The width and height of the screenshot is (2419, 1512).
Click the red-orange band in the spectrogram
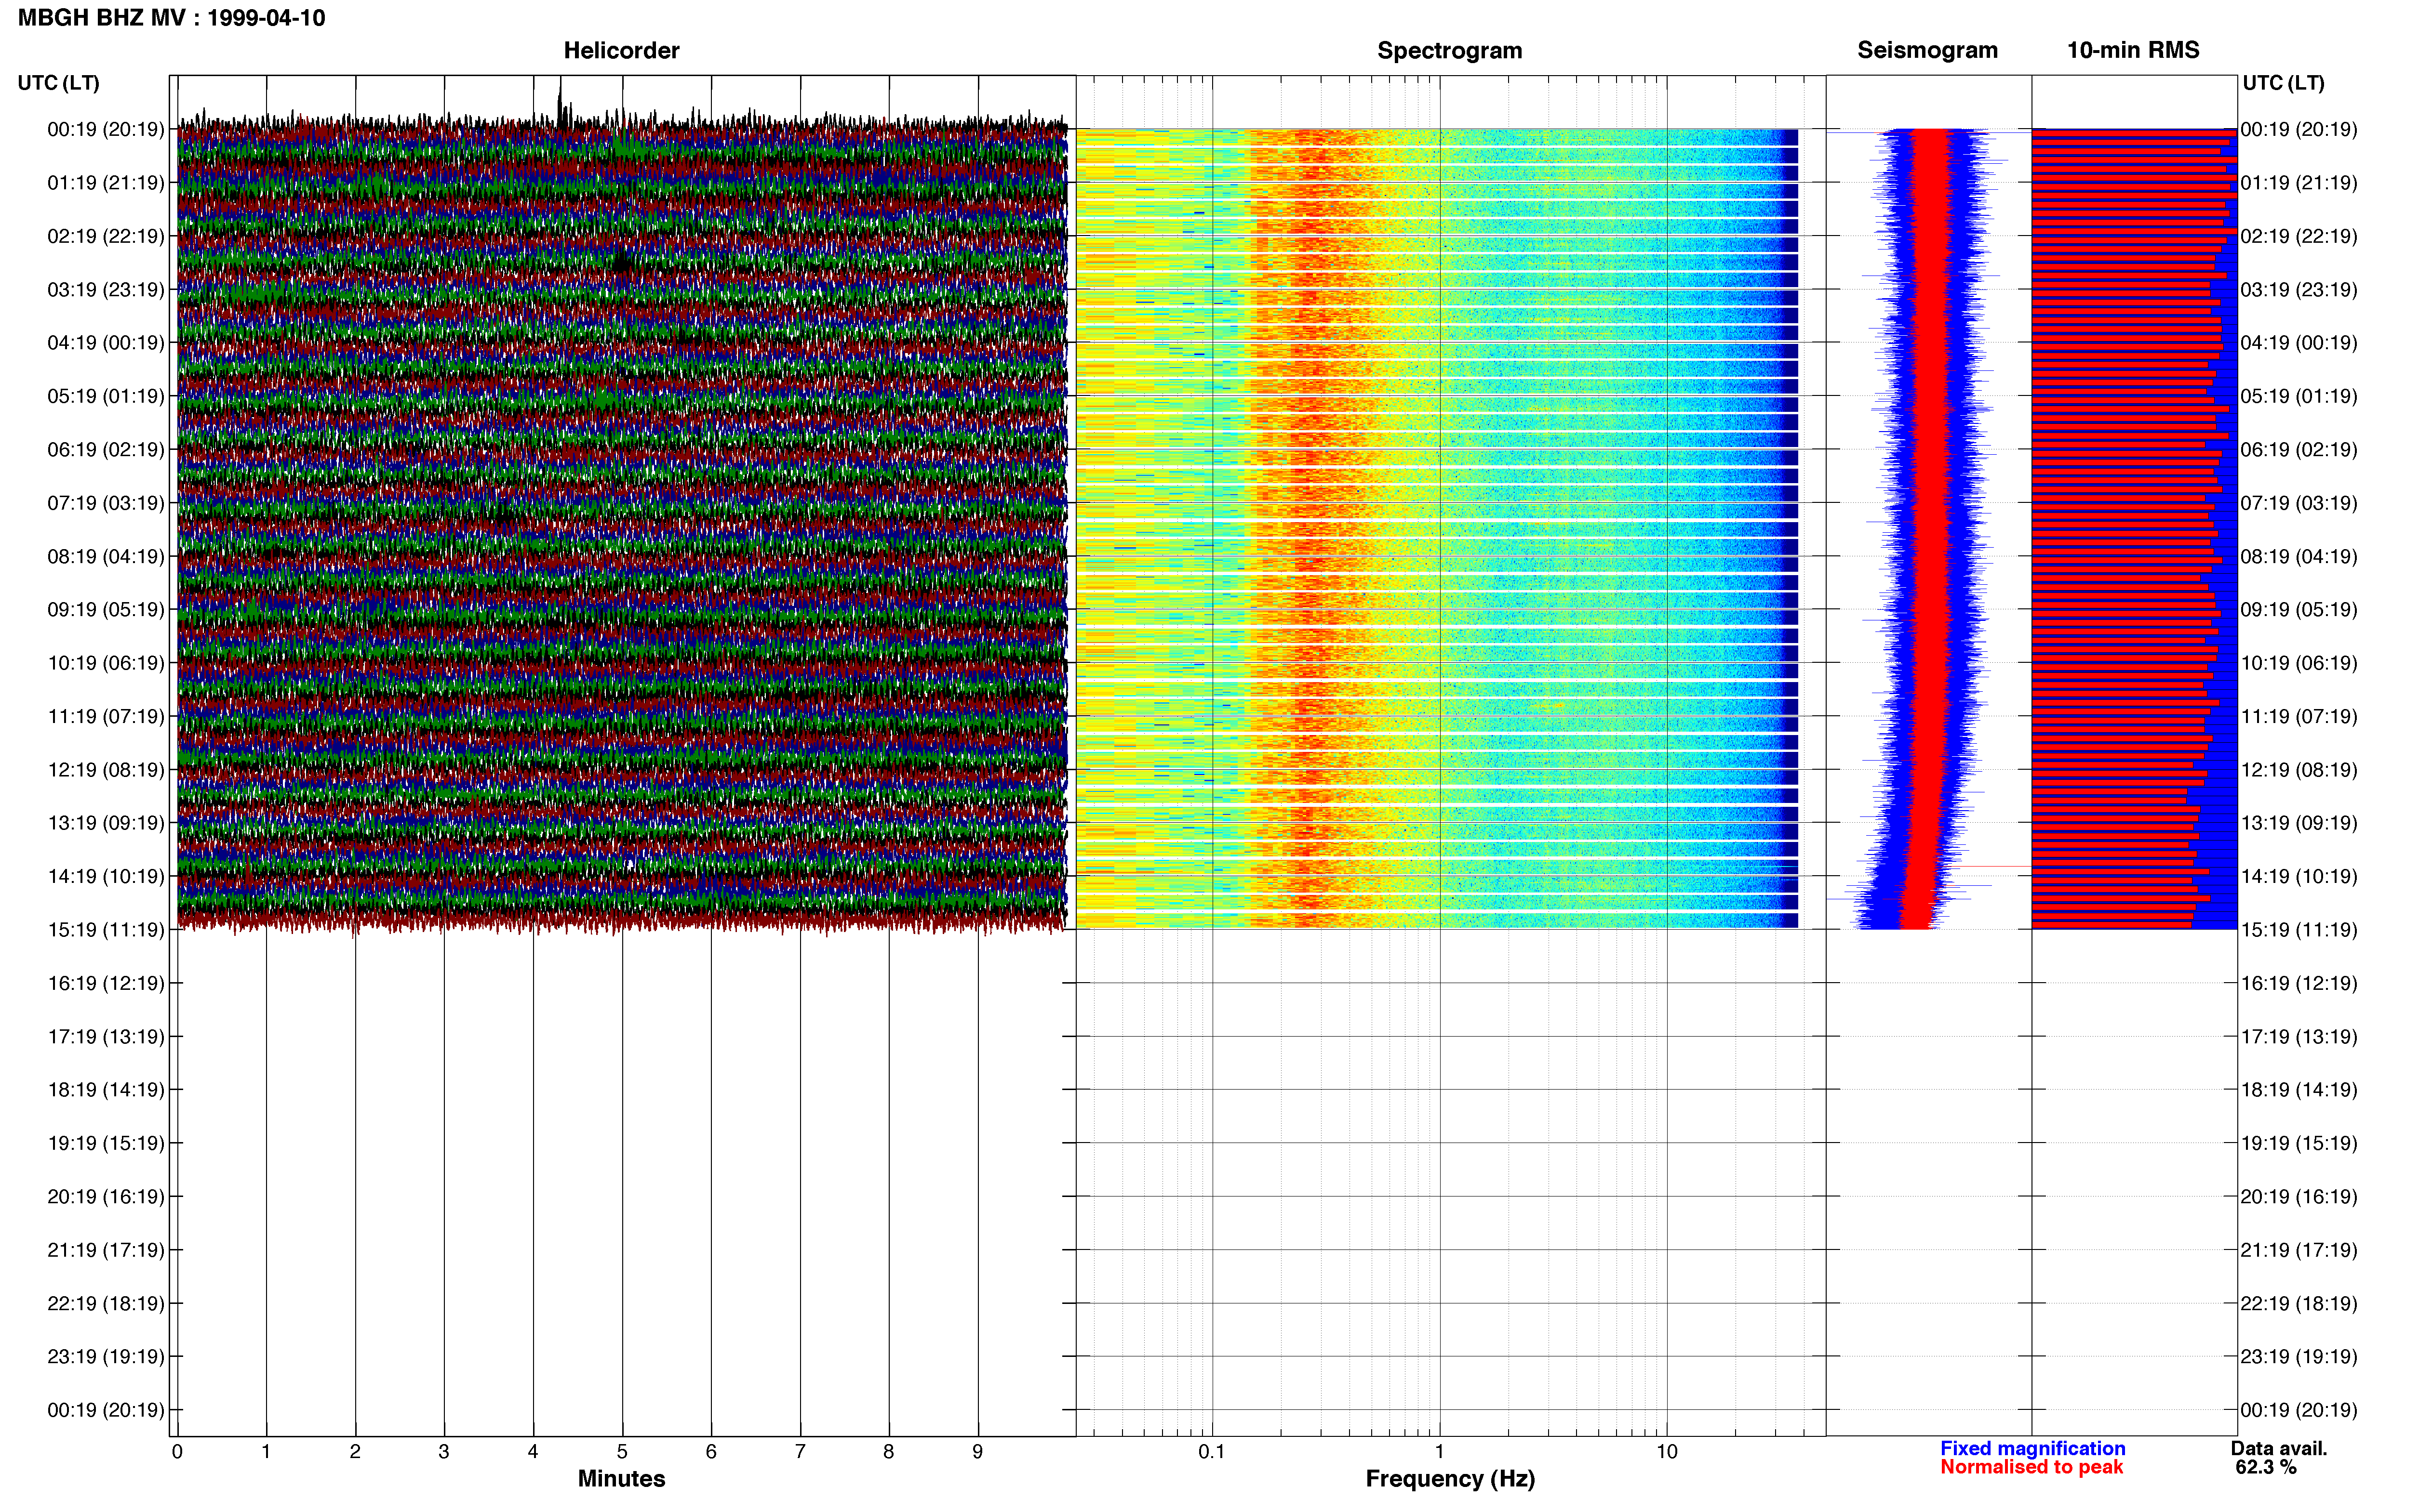(x=1310, y=528)
